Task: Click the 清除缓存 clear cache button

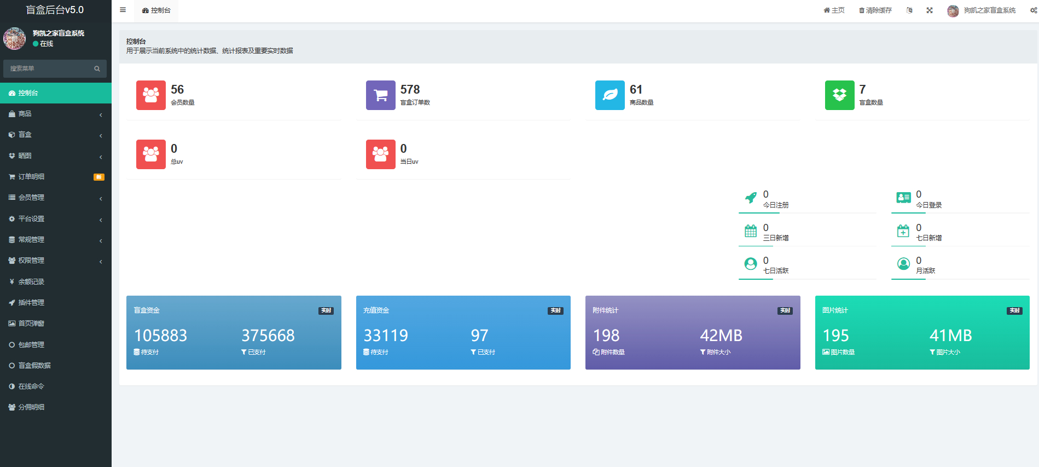Action: point(875,10)
